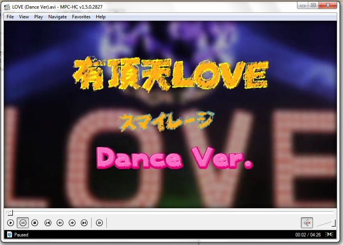Increase playback speed (fast-forward icon)
The height and width of the screenshot is (245, 343).
[x=72, y=223]
